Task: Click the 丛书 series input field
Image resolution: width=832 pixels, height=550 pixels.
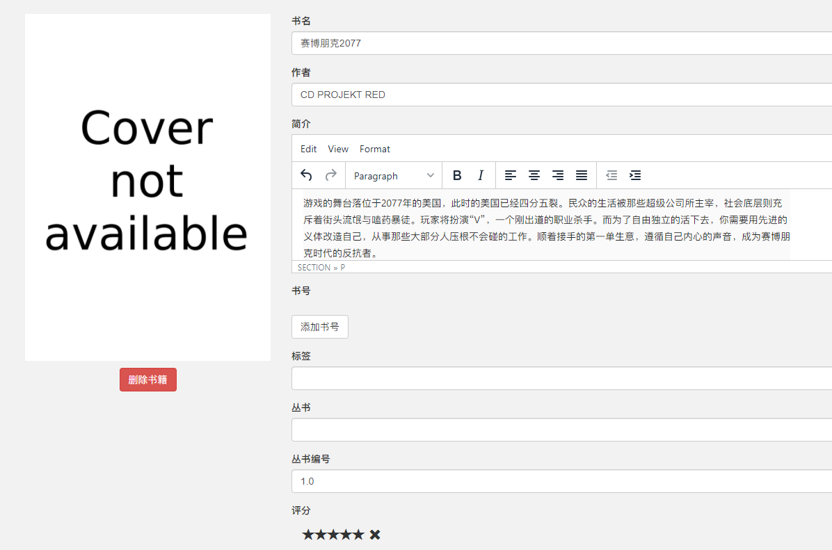Action: [x=561, y=430]
